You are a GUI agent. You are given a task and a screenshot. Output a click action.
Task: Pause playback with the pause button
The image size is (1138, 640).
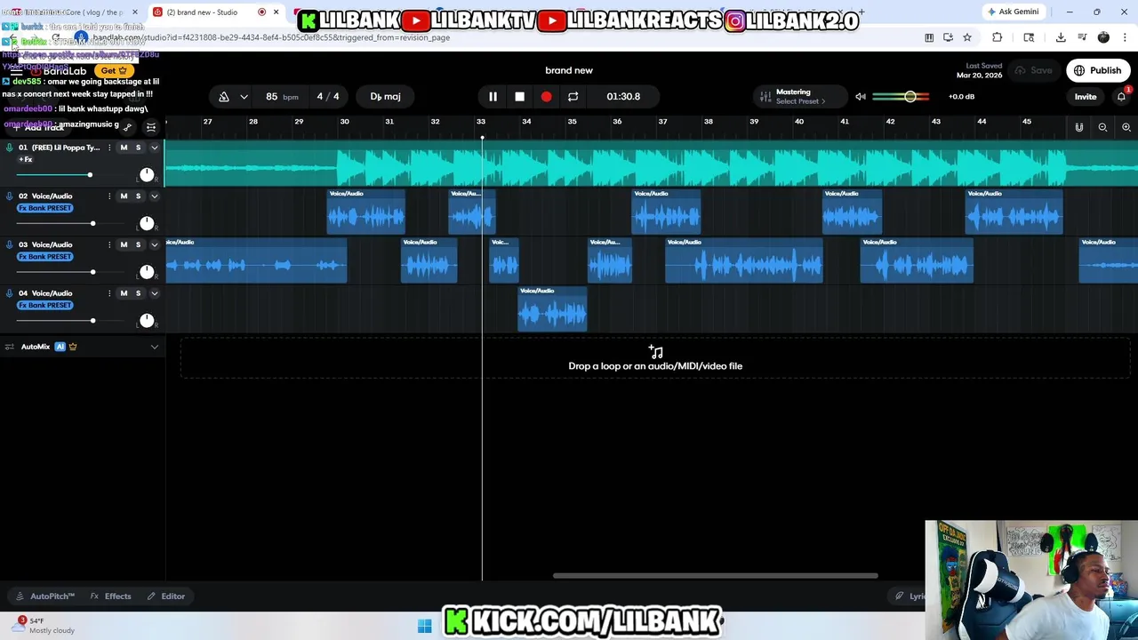493,96
